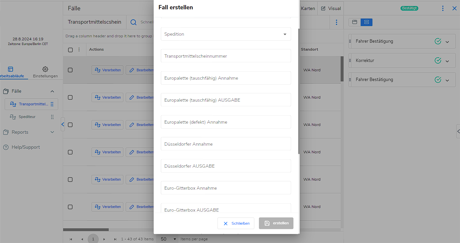Click the search magnifier icon
The image size is (460, 243).
click(133, 22)
